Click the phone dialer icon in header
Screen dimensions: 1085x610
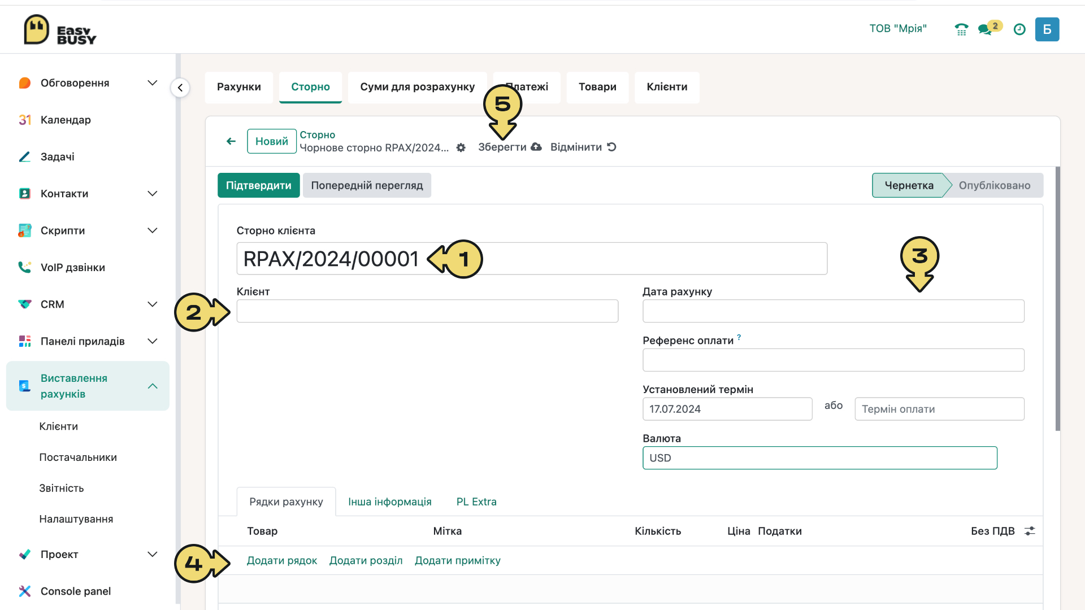[x=961, y=29]
